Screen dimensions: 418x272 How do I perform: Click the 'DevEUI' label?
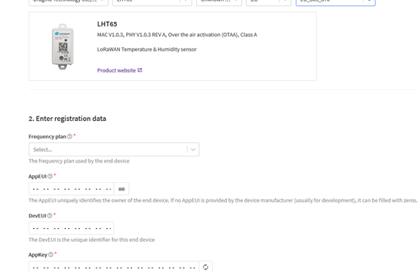tap(37, 215)
